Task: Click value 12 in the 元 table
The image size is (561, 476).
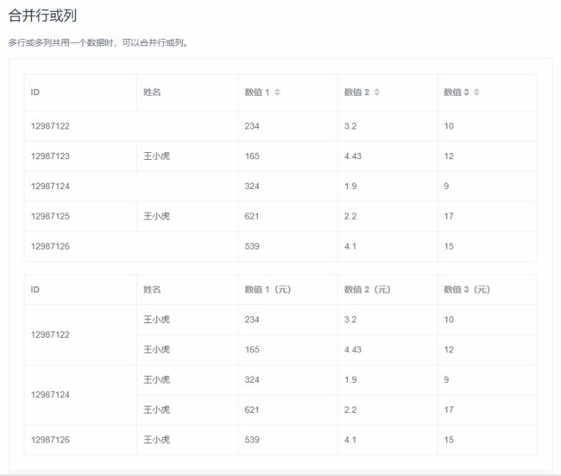Action: [449, 349]
